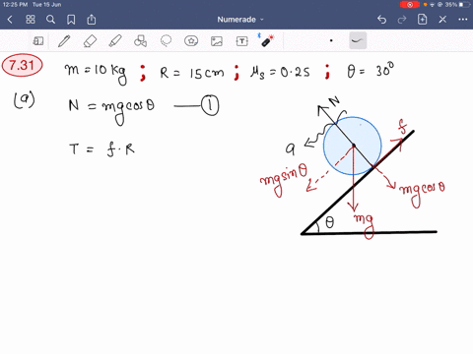Select the Text box tool
473x354 pixels.
[242, 41]
